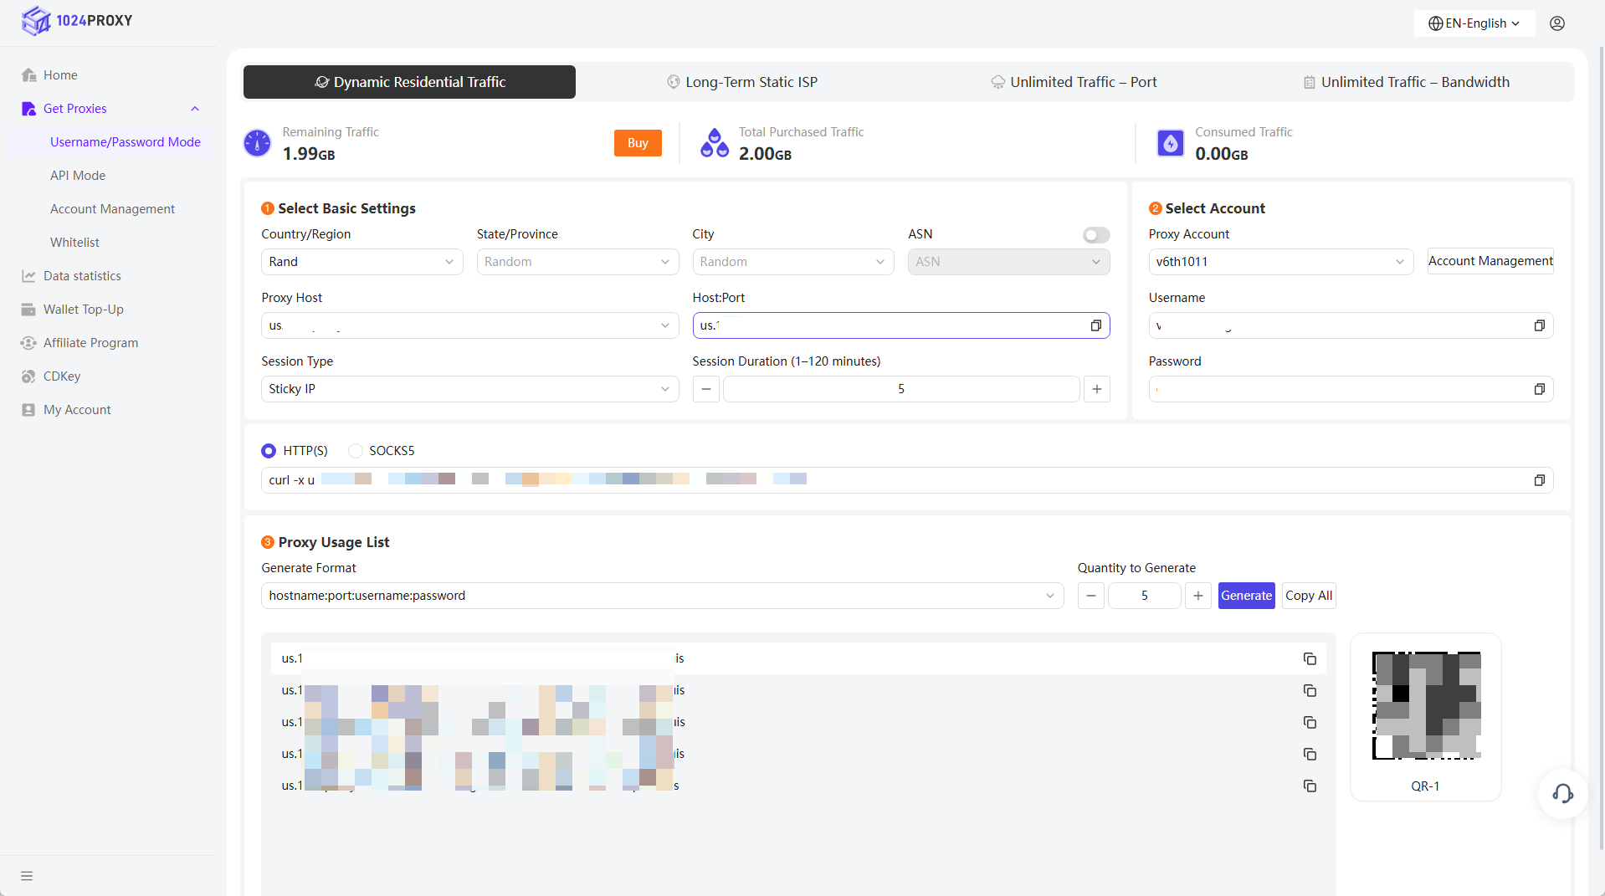Click the blue Generate button
This screenshot has width=1605, height=896.
(1245, 596)
